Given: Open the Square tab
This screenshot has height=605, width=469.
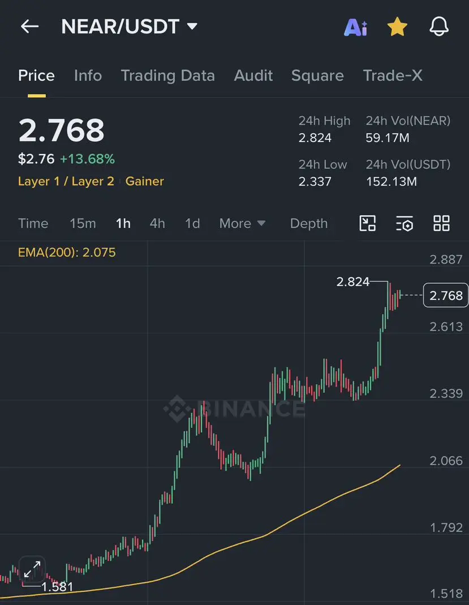Looking at the screenshot, I should click(317, 76).
